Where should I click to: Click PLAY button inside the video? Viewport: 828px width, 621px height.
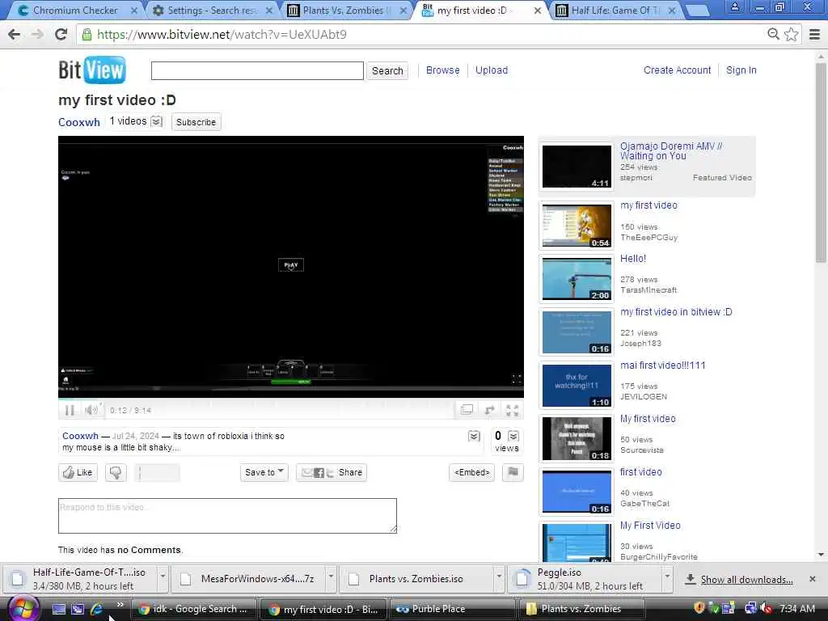291,265
